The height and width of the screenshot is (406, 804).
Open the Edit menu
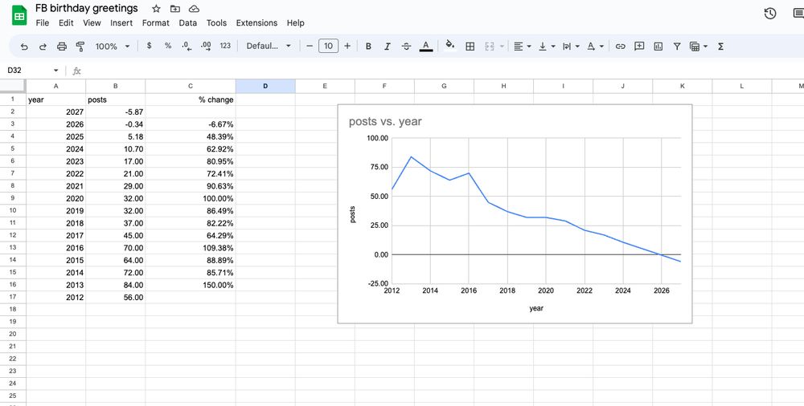click(x=66, y=23)
